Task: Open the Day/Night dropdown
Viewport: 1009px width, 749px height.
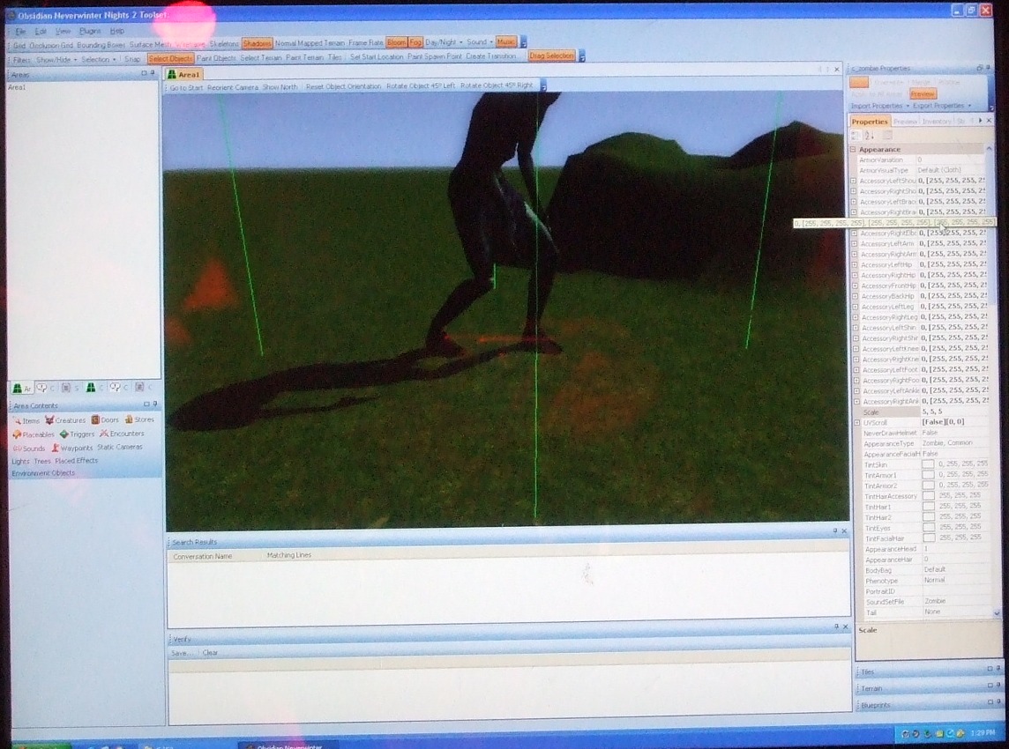Action: point(444,42)
